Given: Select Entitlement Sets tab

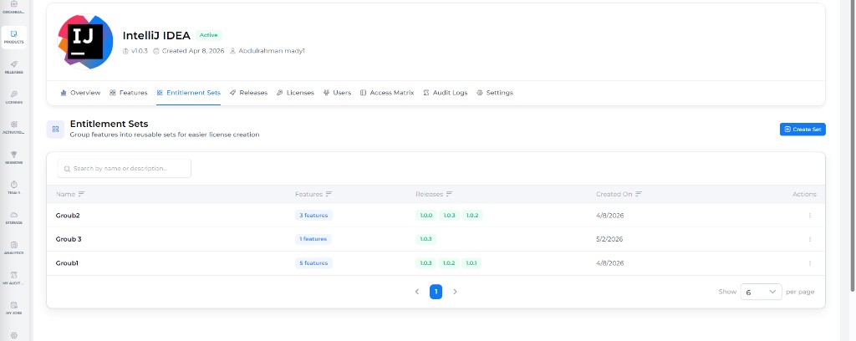Looking at the screenshot, I should coord(188,93).
